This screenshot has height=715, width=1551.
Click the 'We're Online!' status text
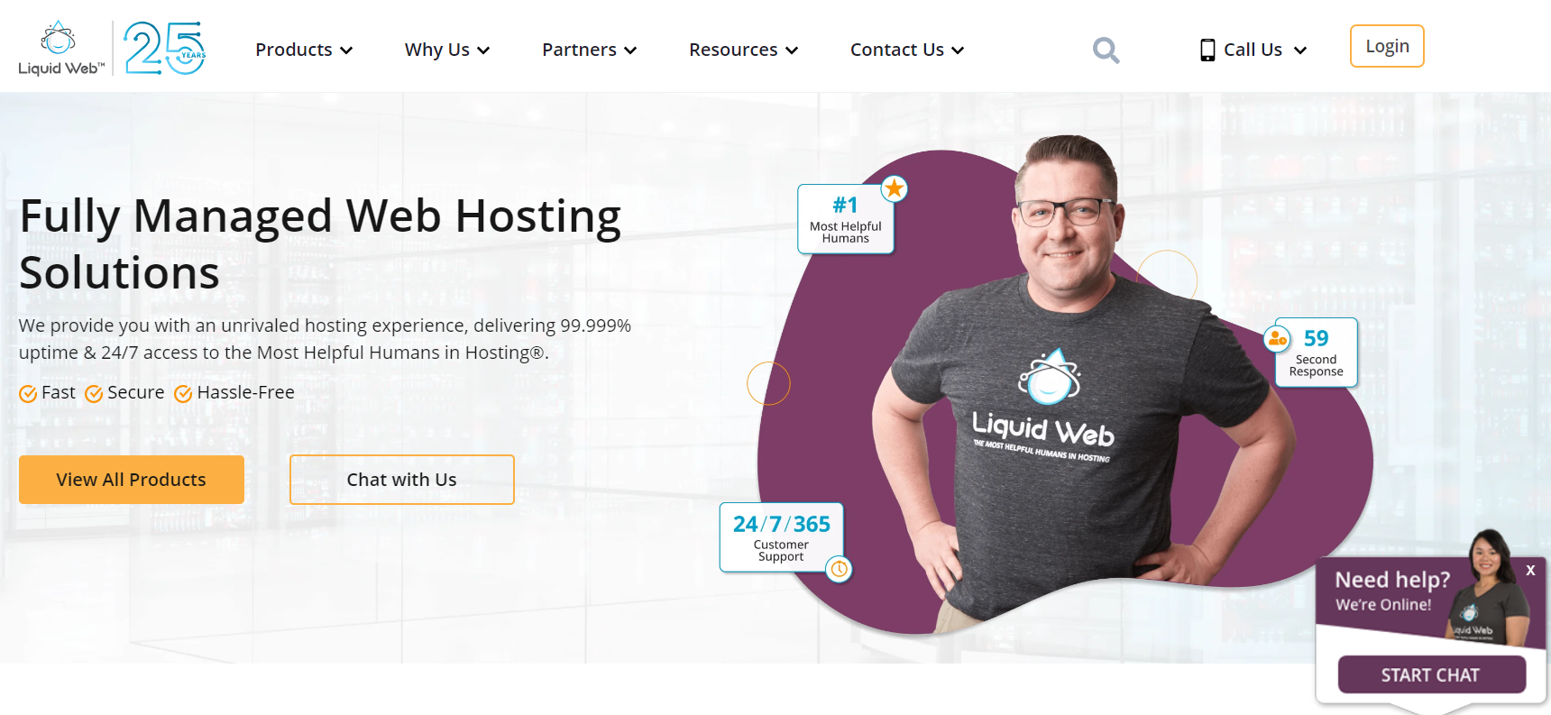coord(1383,605)
